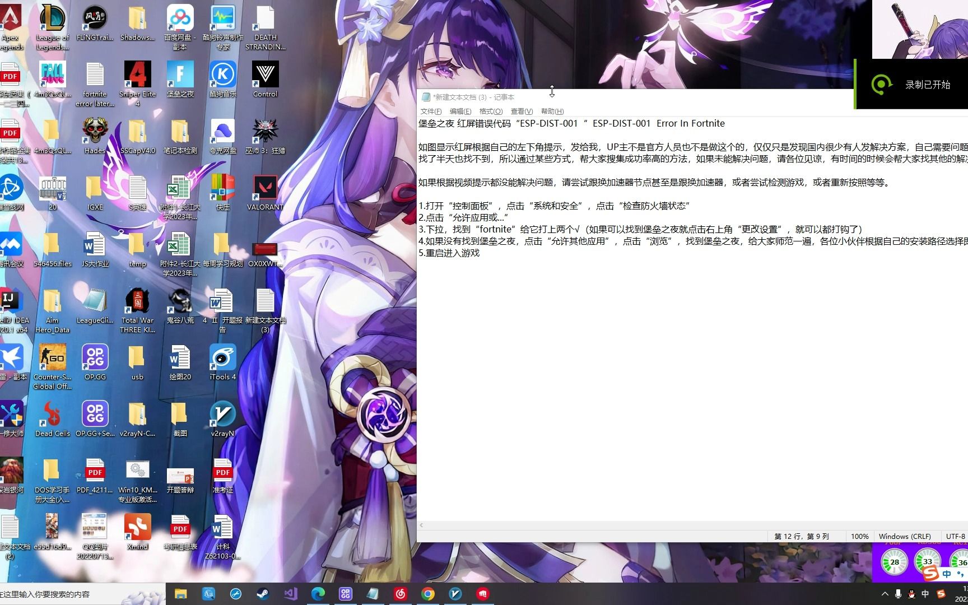The width and height of the screenshot is (968, 605).
Task: Select the OP.GG desktop icon
Action: 95,362
